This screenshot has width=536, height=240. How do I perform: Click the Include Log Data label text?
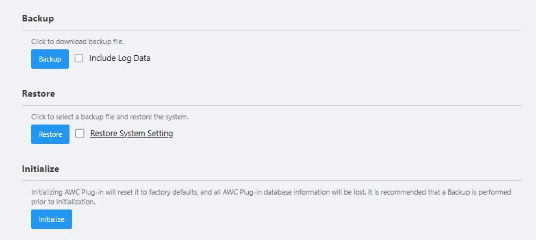point(120,58)
